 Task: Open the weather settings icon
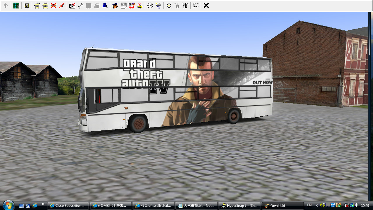[158, 6]
